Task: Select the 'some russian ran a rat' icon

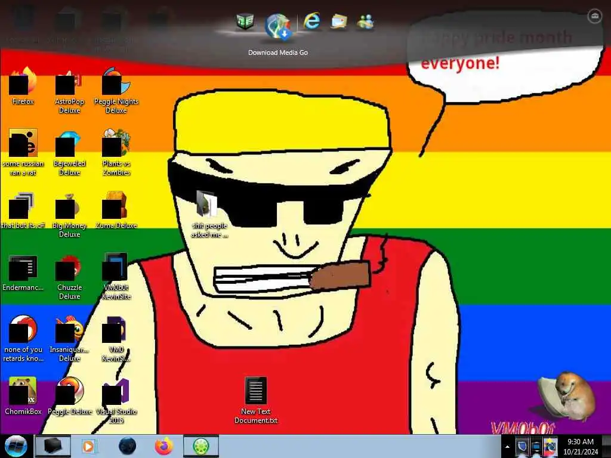Action: [x=23, y=152]
